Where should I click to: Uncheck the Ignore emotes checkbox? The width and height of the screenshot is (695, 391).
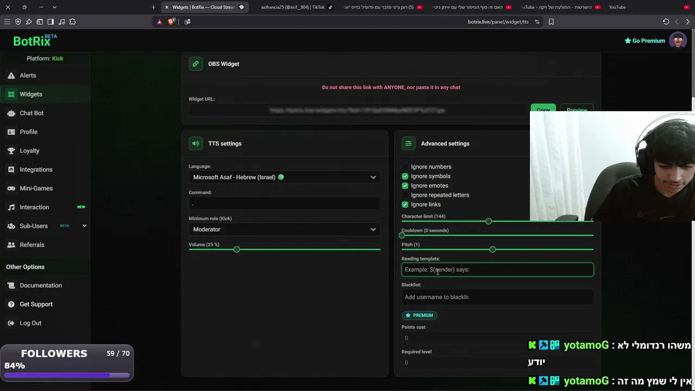405,186
